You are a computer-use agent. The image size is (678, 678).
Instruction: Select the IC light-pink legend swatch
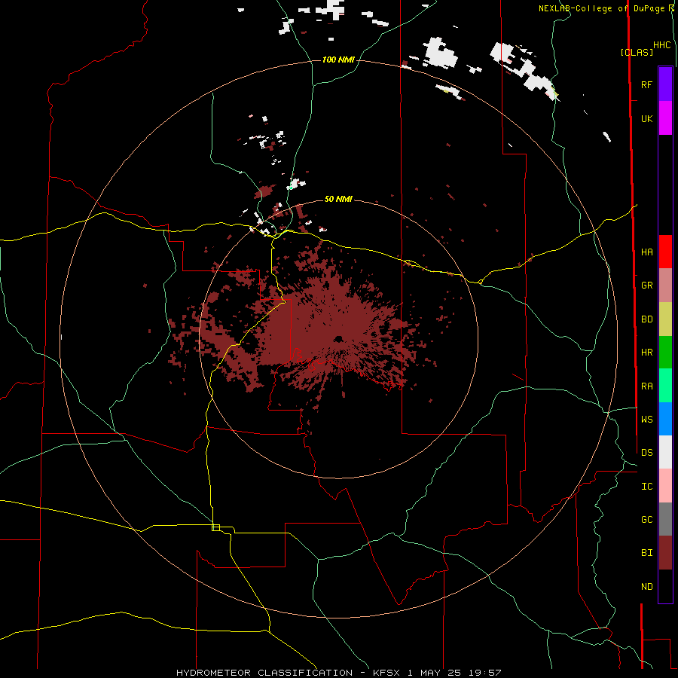coord(665,486)
